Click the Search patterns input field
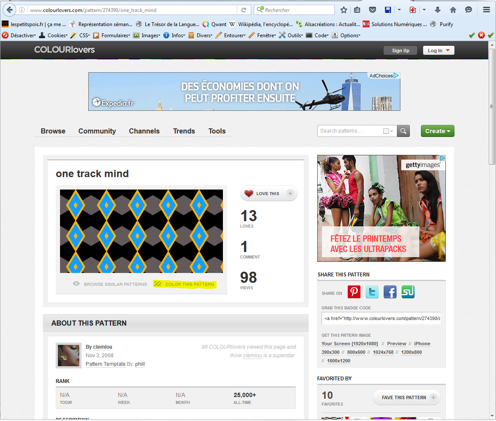 349,131
